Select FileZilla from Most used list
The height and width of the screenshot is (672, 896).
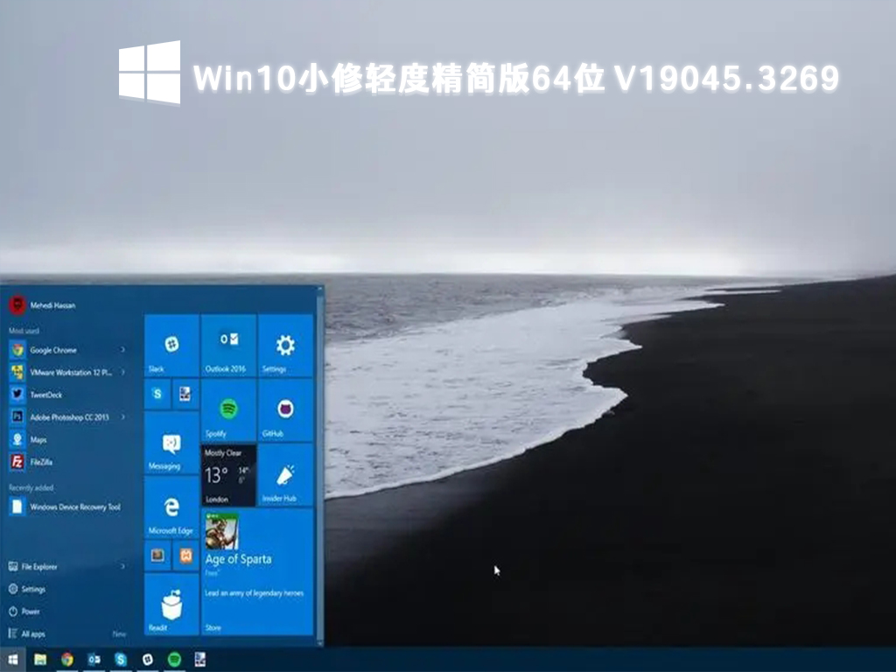41,461
